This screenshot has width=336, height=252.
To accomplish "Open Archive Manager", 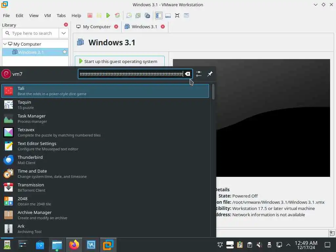I will click(105, 215).
